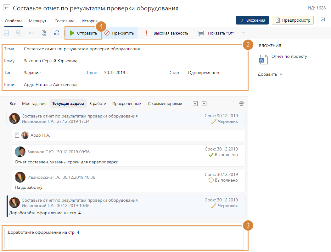The image size is (331, 252).
Task: Open task in new window icon
Action: (x=322, y=20)
